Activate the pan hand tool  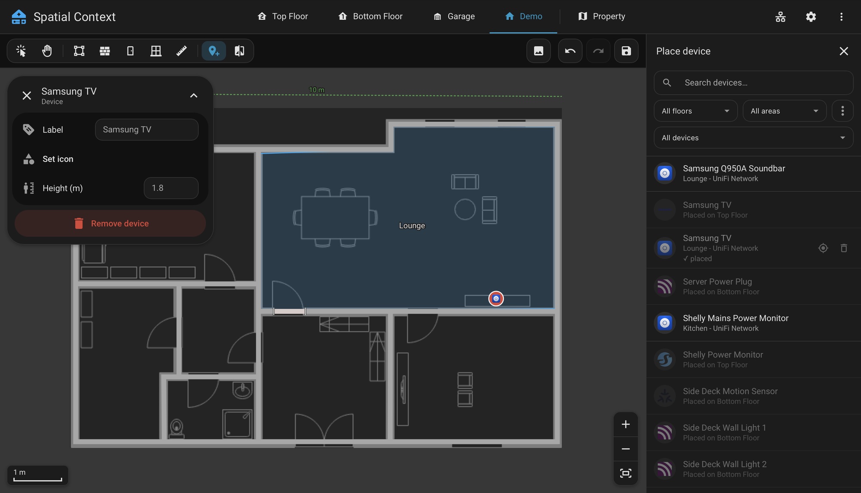[x=47, y=51]
